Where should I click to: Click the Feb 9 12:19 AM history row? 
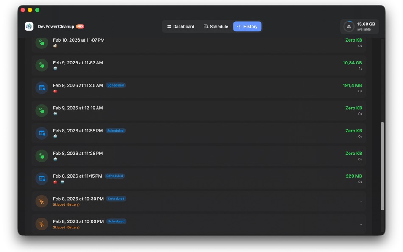[x=199, y=110]
